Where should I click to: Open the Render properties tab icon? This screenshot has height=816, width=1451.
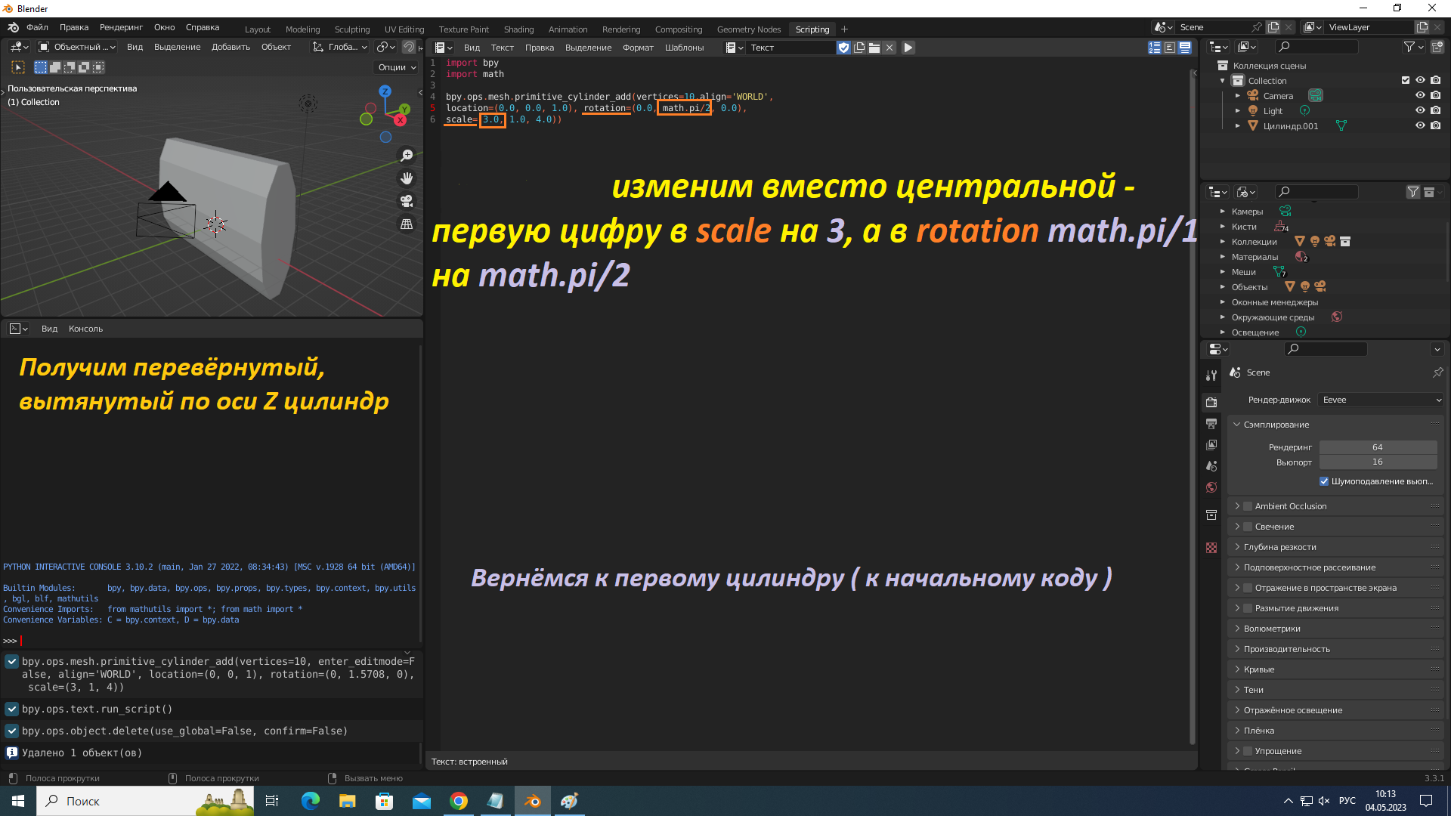tap(1211, 402)
